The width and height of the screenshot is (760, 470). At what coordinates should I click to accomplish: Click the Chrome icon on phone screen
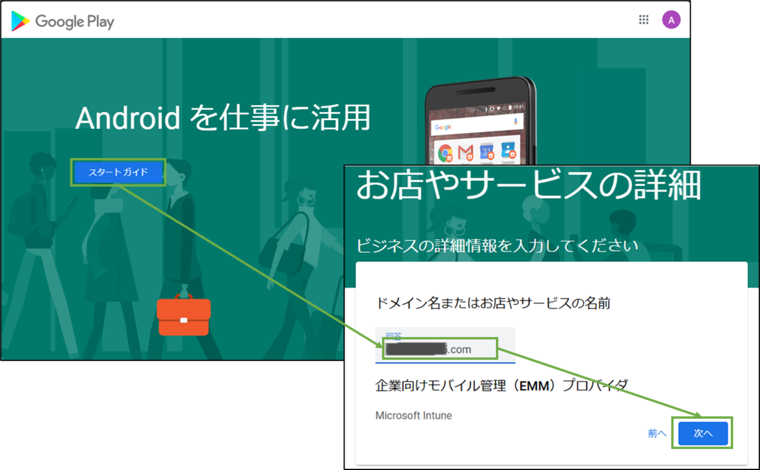click(x=446, y=152)
